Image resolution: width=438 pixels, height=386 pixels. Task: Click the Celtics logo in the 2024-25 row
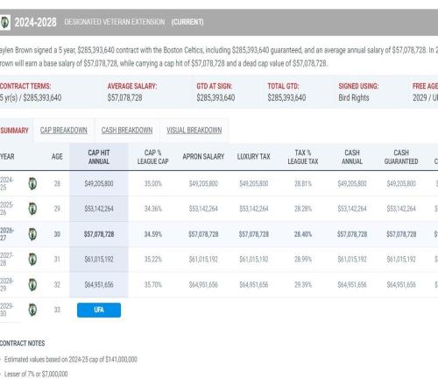pos(32,183)
